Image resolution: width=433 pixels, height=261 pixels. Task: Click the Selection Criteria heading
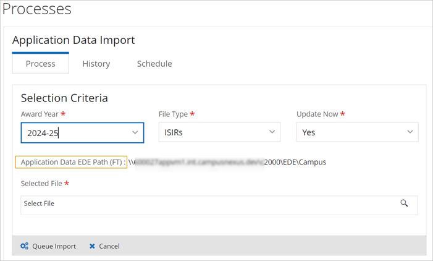(64, 98)
